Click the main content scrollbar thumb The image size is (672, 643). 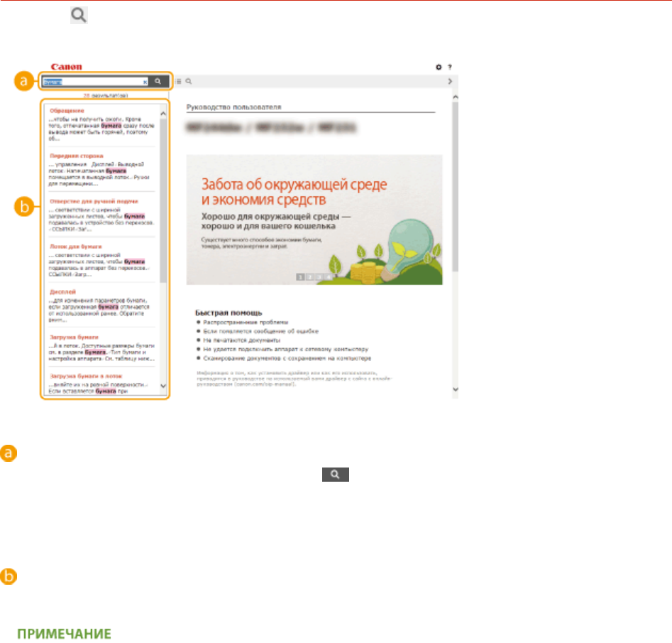click(455, 187)
